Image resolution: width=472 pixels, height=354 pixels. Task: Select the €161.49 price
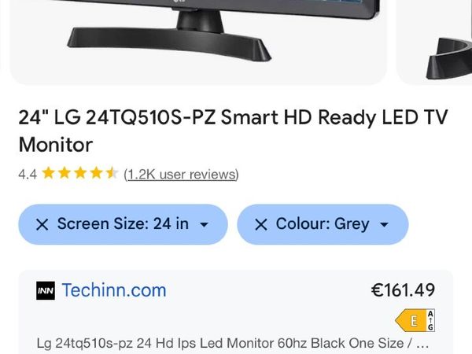403,290
